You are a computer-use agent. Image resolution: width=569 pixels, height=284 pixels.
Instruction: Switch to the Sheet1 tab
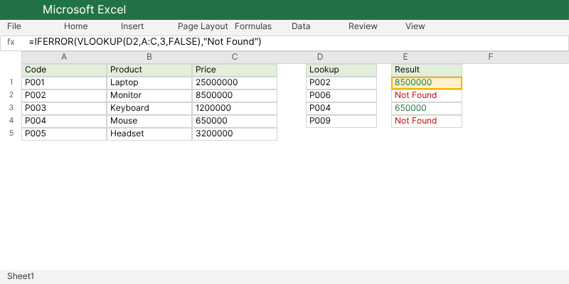[x=21, y=276]
